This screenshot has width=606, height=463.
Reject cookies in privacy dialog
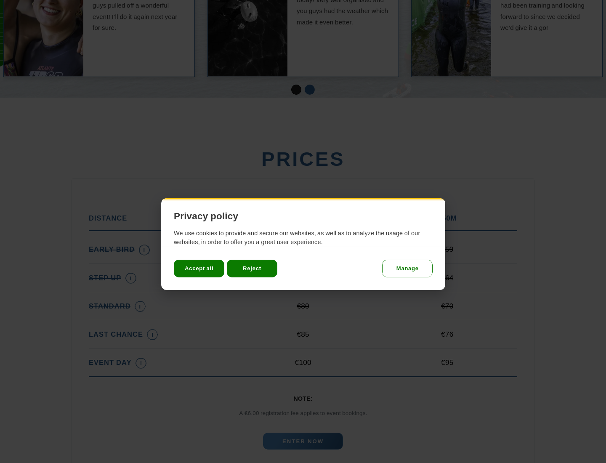(x=252, y=269)
